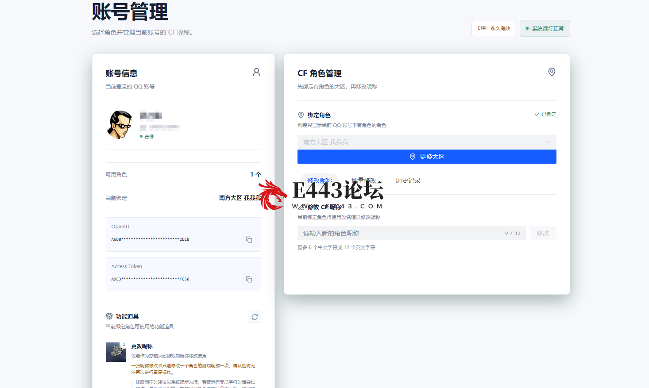Switch to the 修改昵称 tab
This screenshot has height=388, width=649.
[320, 181]
